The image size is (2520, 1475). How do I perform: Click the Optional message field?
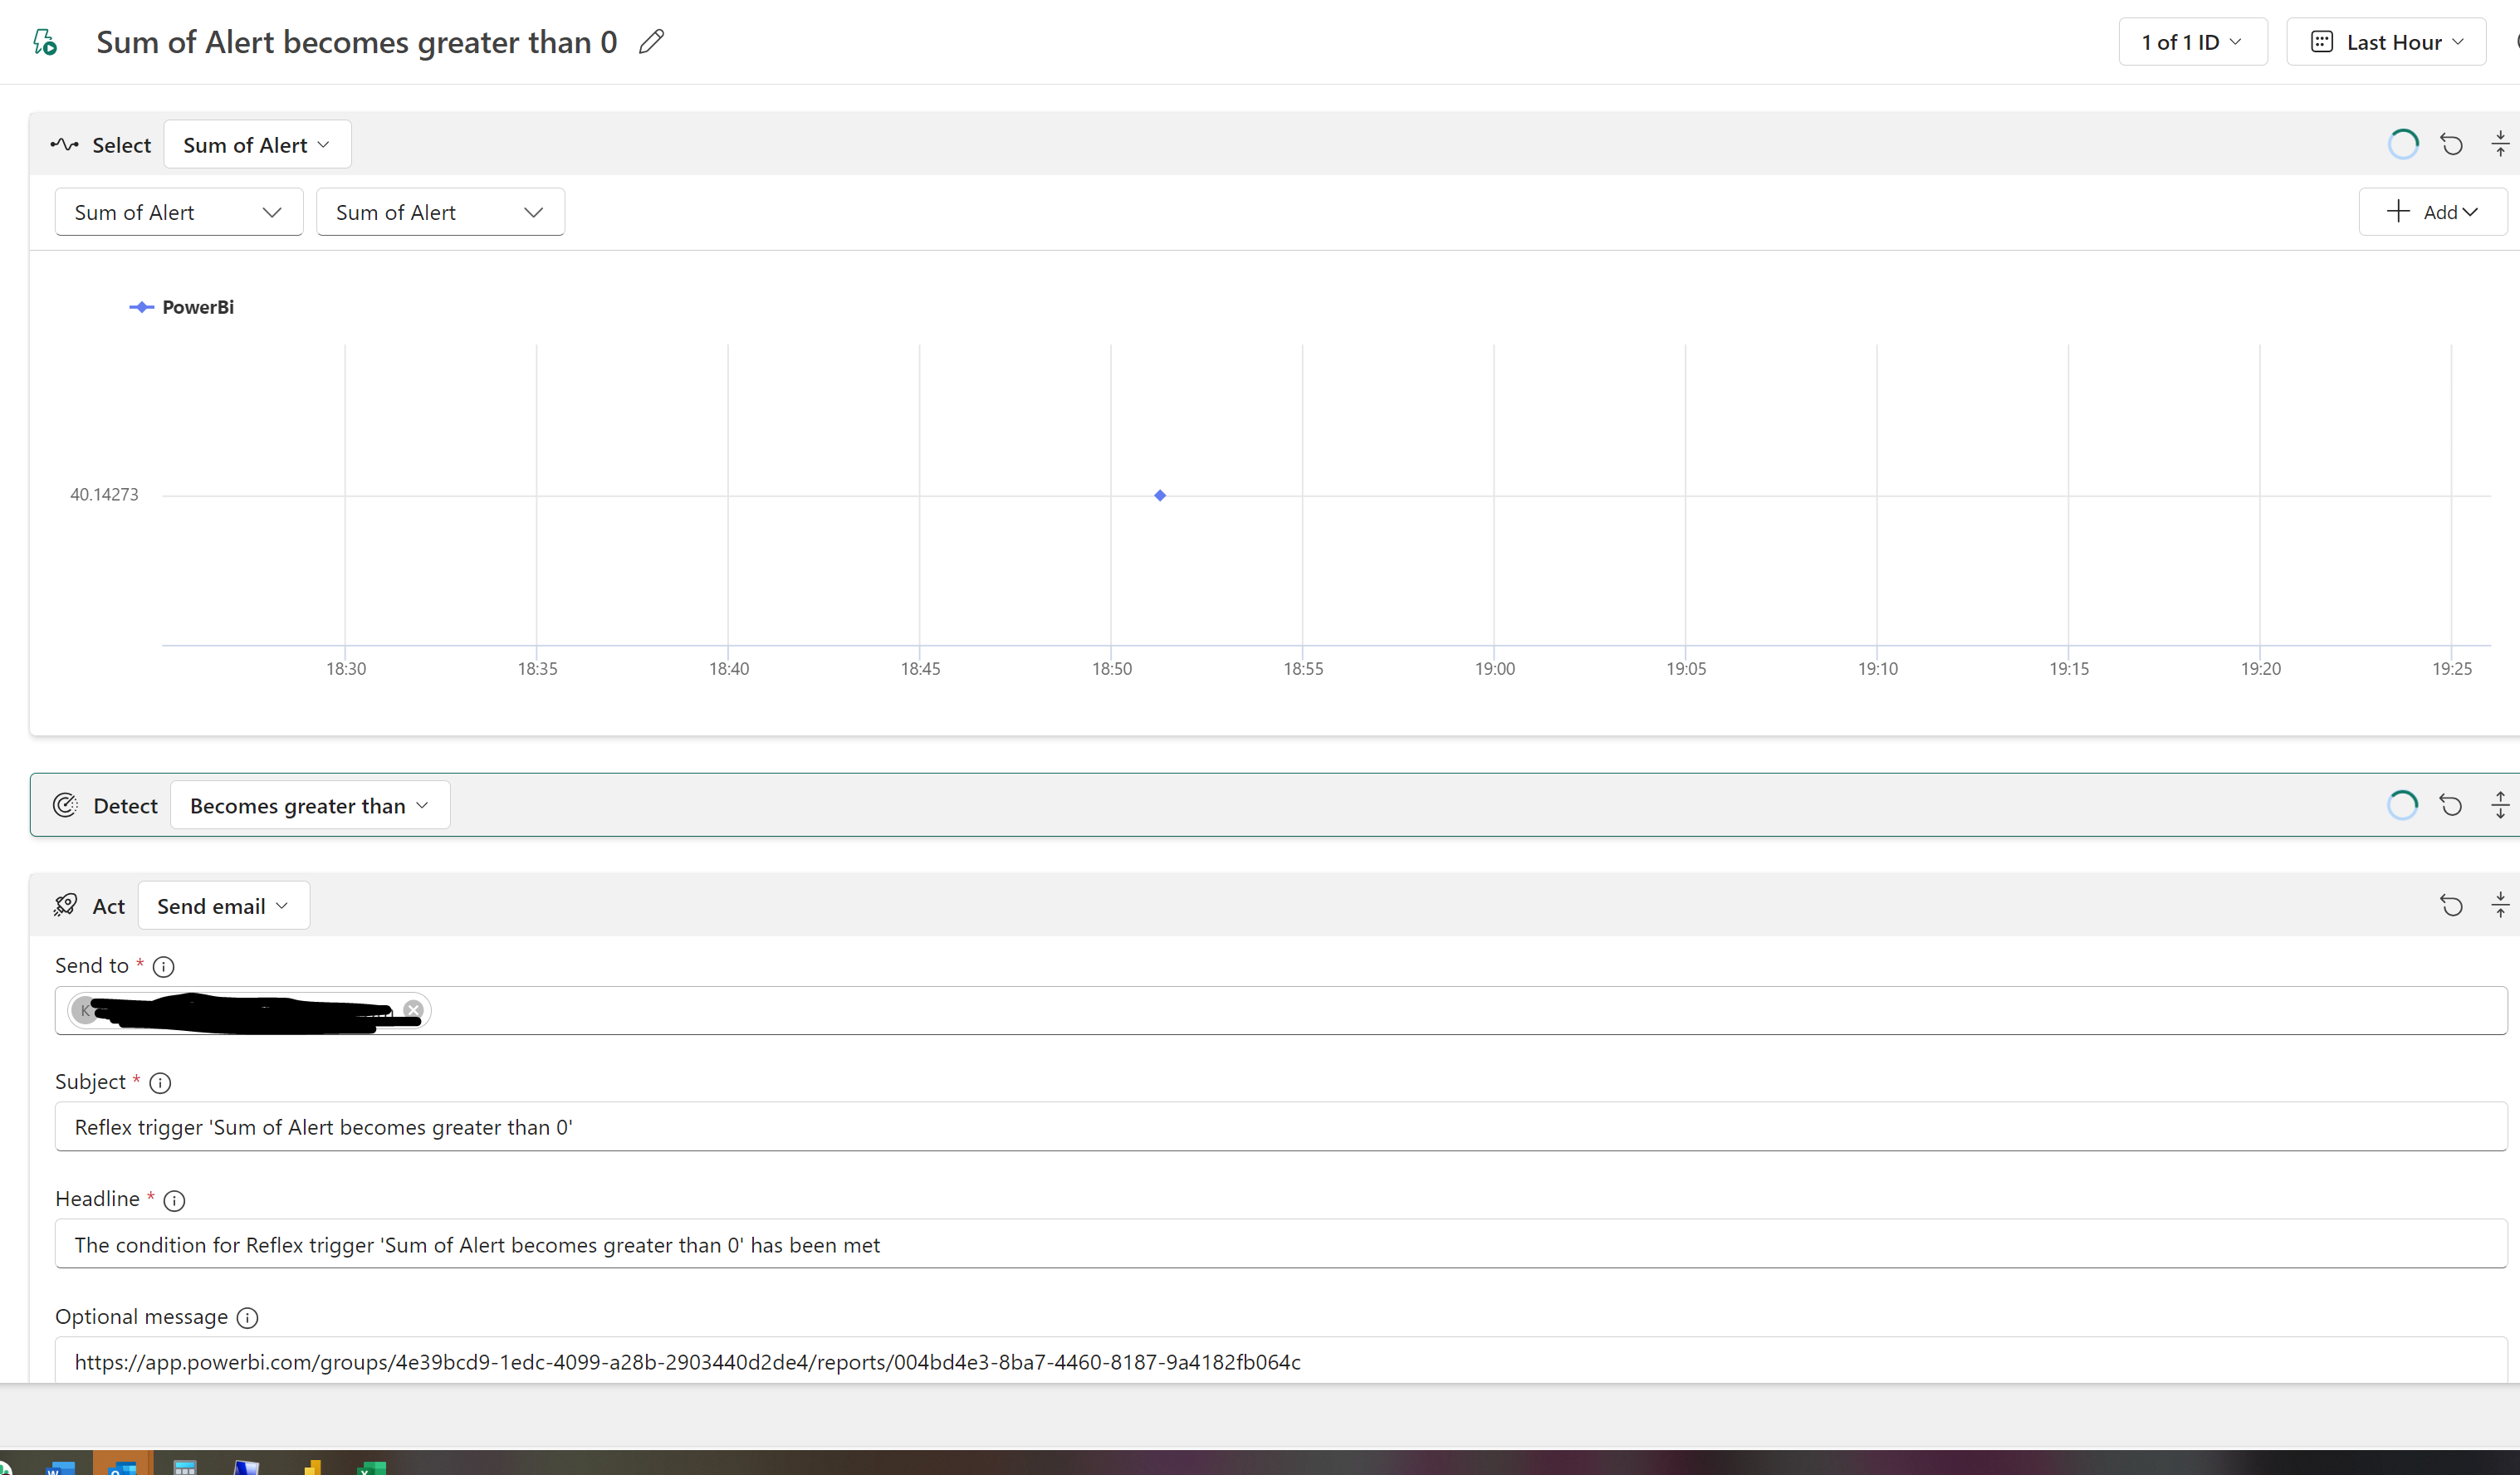[x=1281, y=1361]
